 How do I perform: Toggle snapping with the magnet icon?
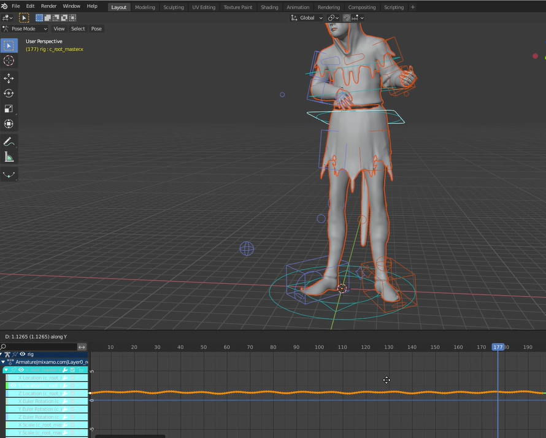click(x=347, y=18)
